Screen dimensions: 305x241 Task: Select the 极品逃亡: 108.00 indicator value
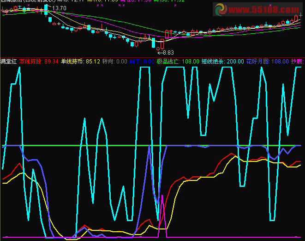[178, 62]
